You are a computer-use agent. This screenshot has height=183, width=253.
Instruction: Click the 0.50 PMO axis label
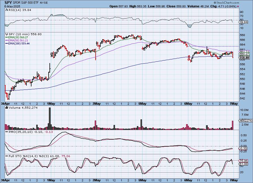click(244, 135)
